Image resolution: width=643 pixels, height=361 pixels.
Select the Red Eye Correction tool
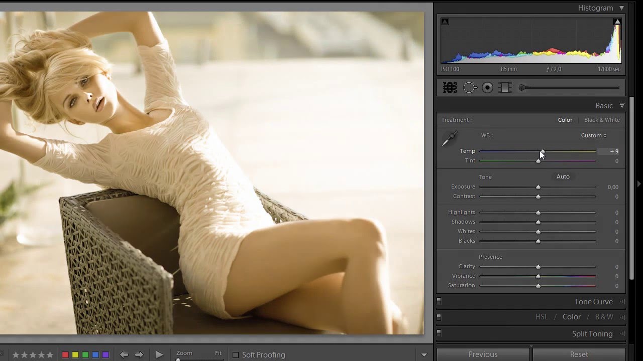[x=487, y=88]
